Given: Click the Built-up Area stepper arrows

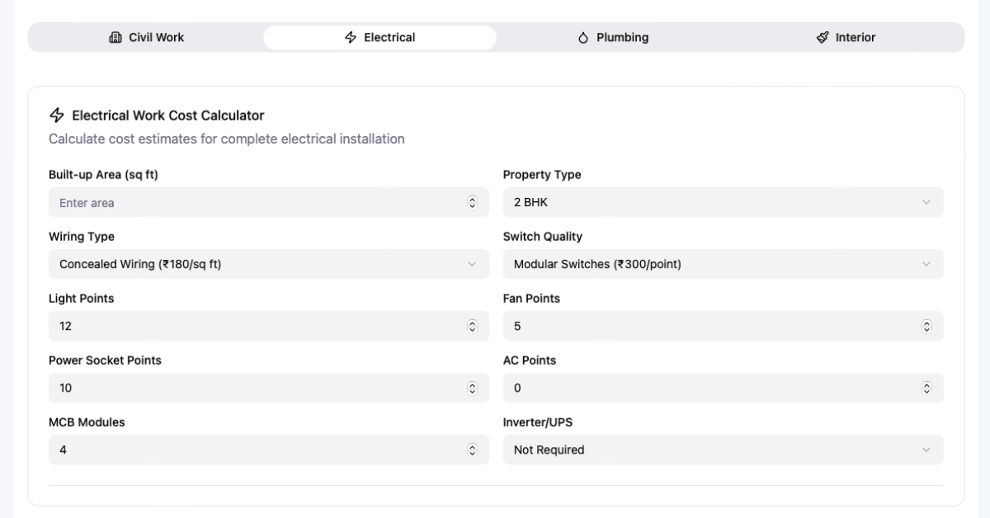Looking at the screenshot, I should coord(473,202).
